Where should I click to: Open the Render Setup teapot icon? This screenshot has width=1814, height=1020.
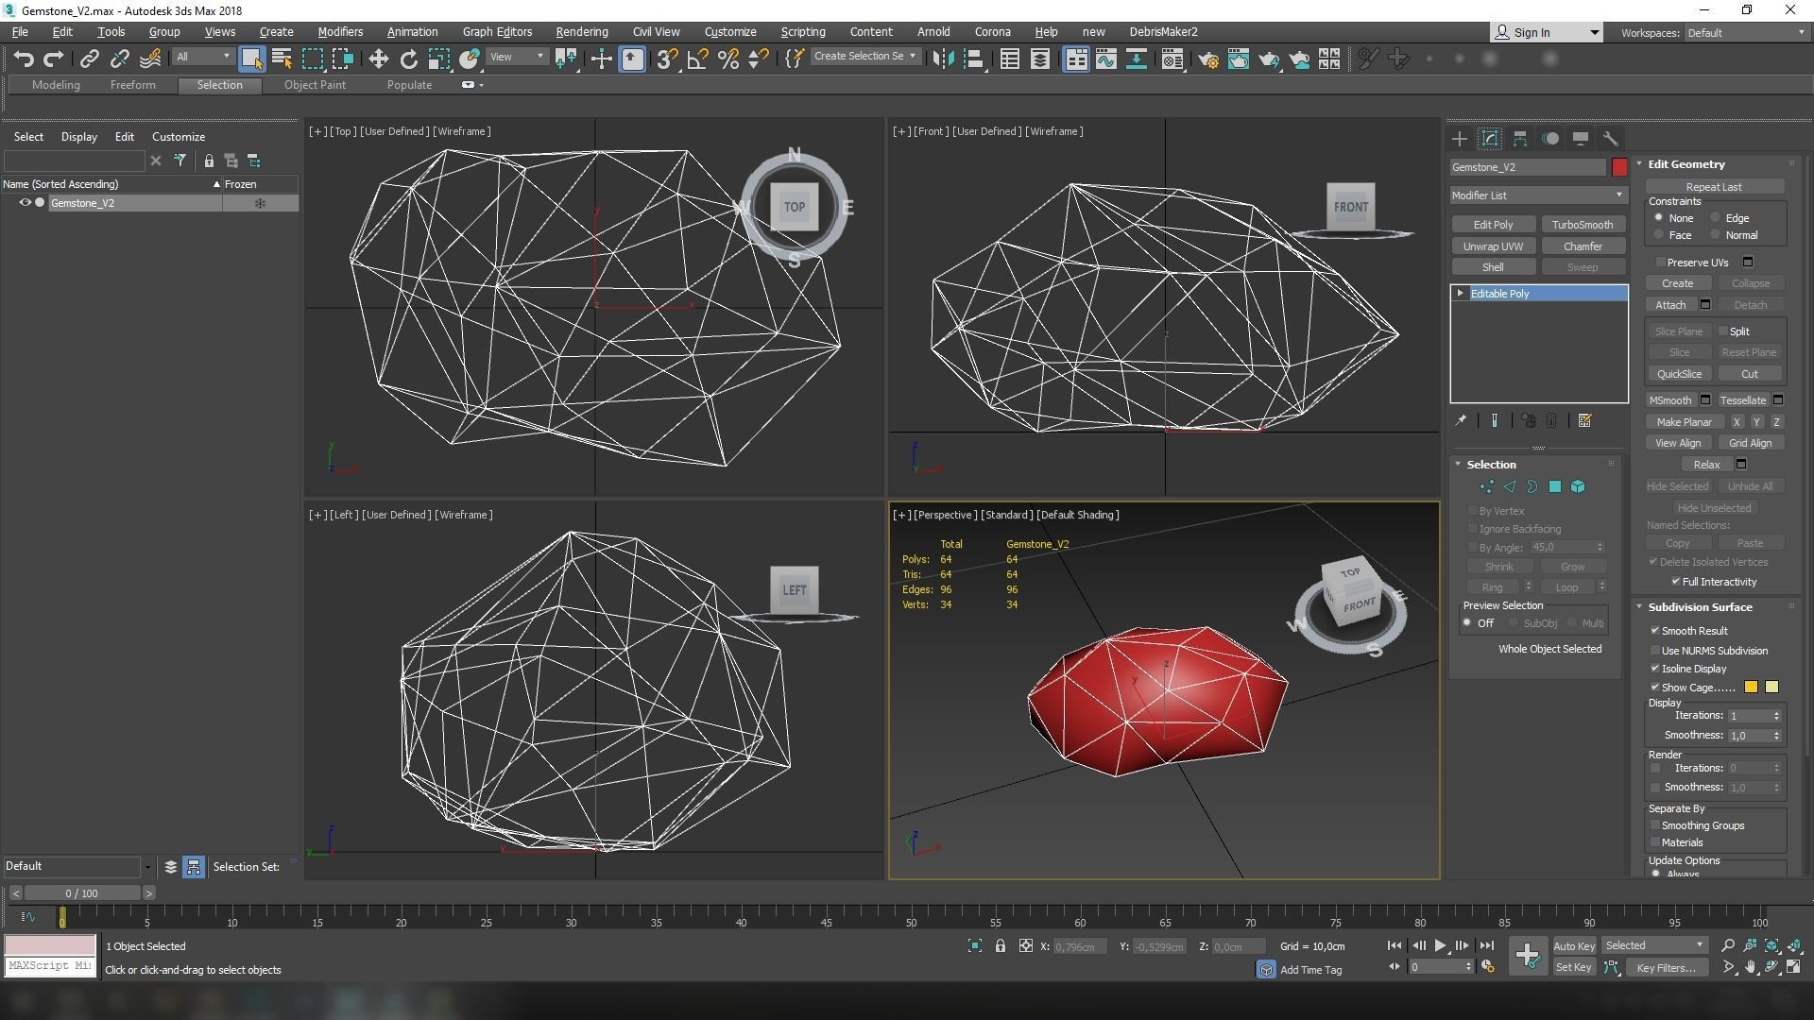[x=1207, y=59]
